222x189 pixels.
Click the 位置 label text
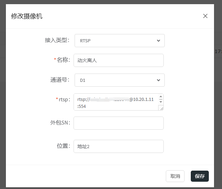coord(63,146)
